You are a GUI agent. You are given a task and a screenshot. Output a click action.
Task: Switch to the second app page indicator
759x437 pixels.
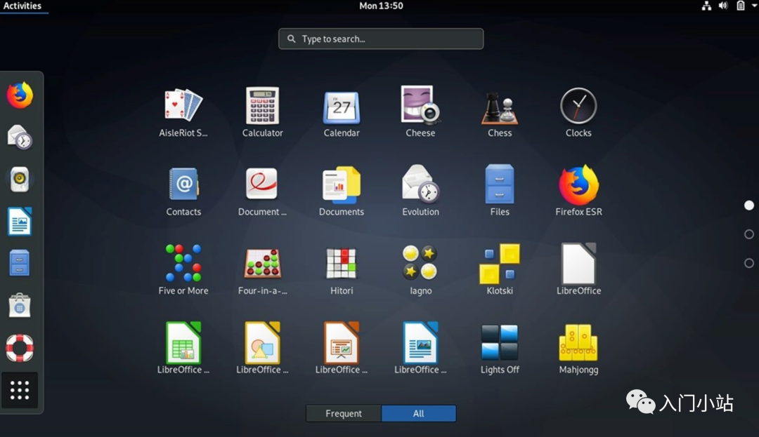(x=749, y=234)
